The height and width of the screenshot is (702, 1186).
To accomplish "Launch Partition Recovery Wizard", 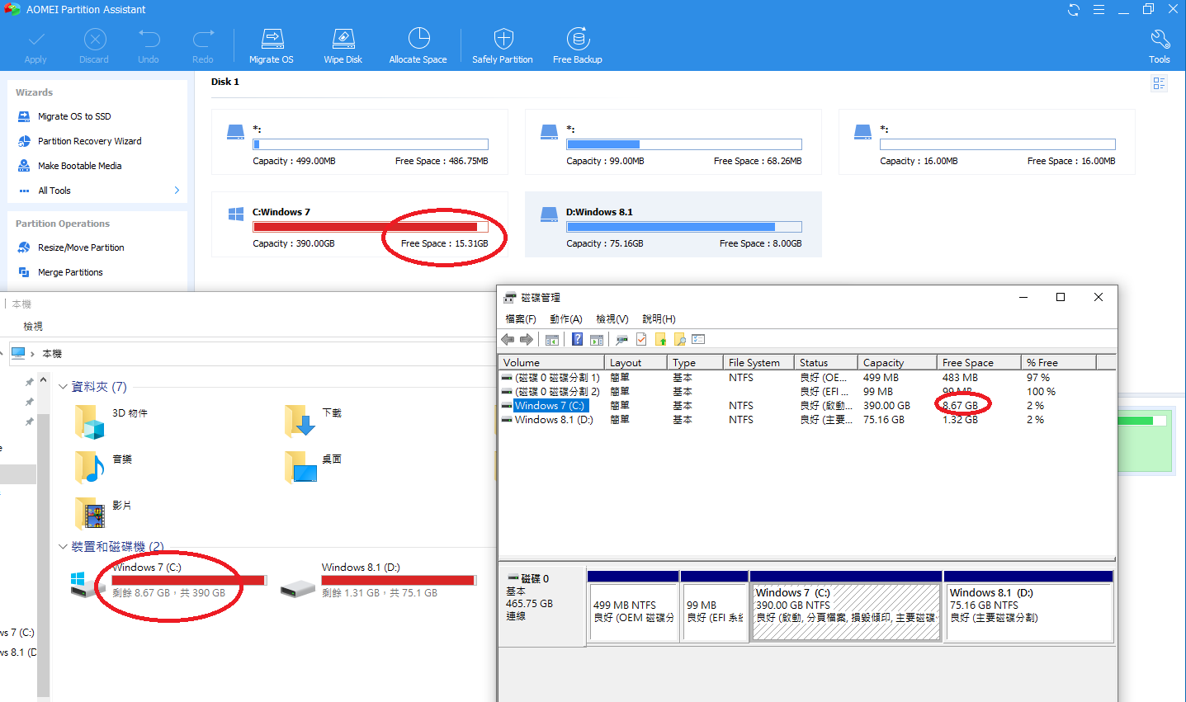I will click(x=80, y=141).
